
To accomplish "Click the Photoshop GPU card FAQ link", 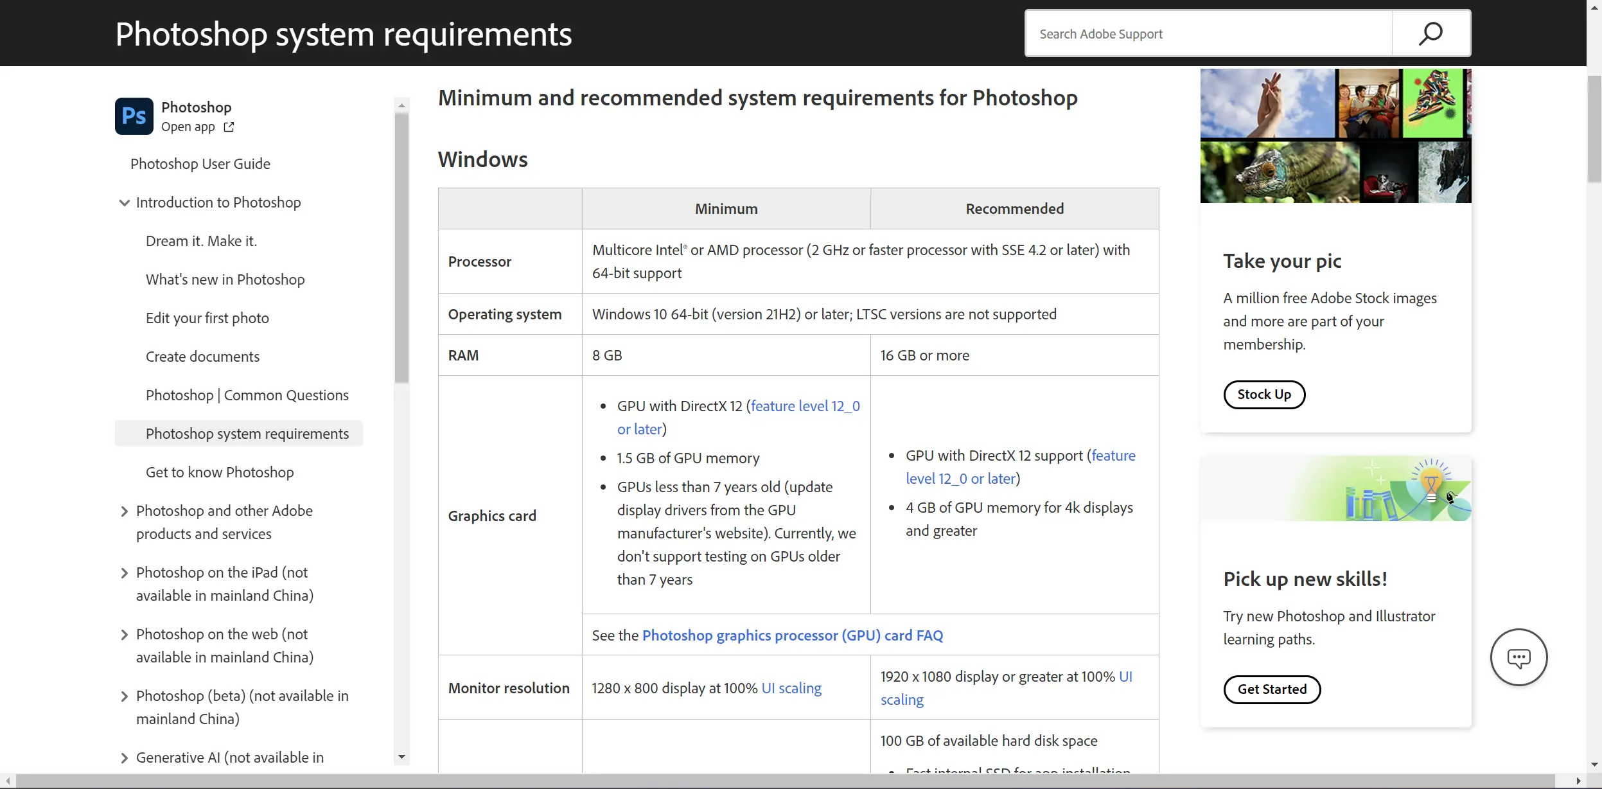I will point(793,635).
